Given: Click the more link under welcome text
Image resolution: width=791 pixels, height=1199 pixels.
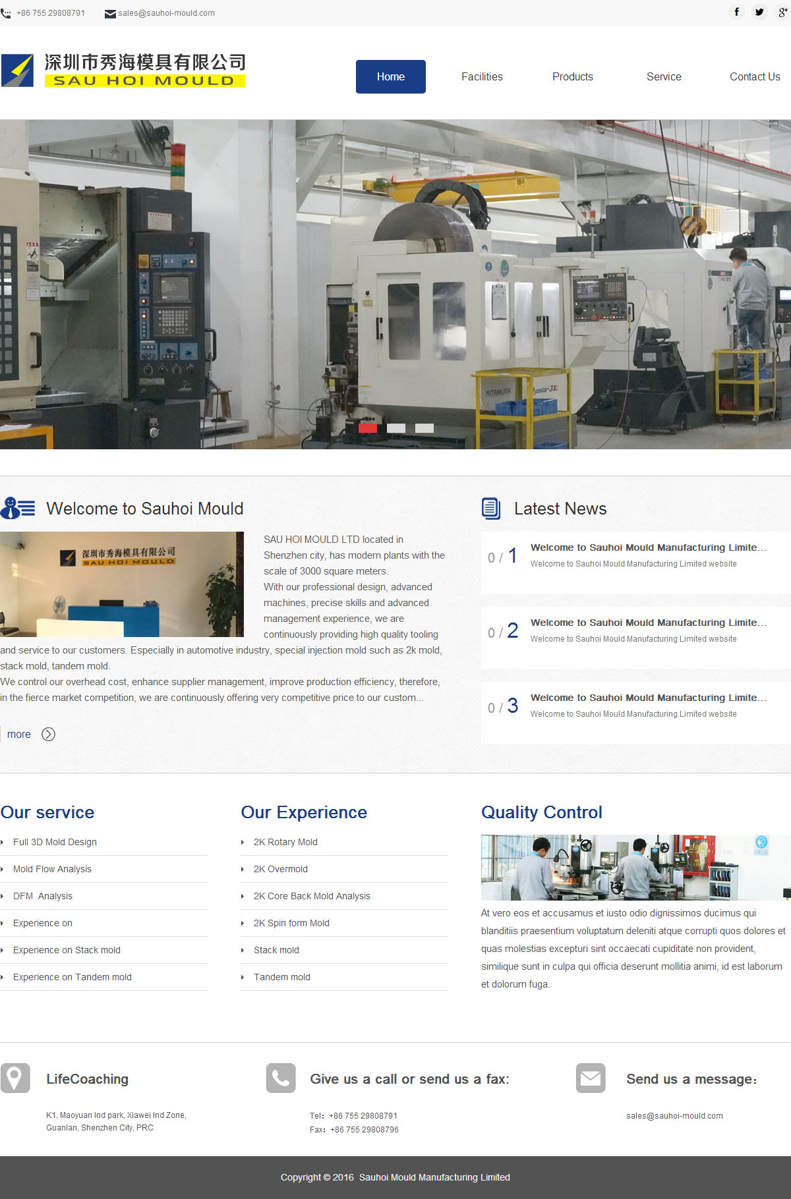Looking at the screenshot, I should click(19, 734).
